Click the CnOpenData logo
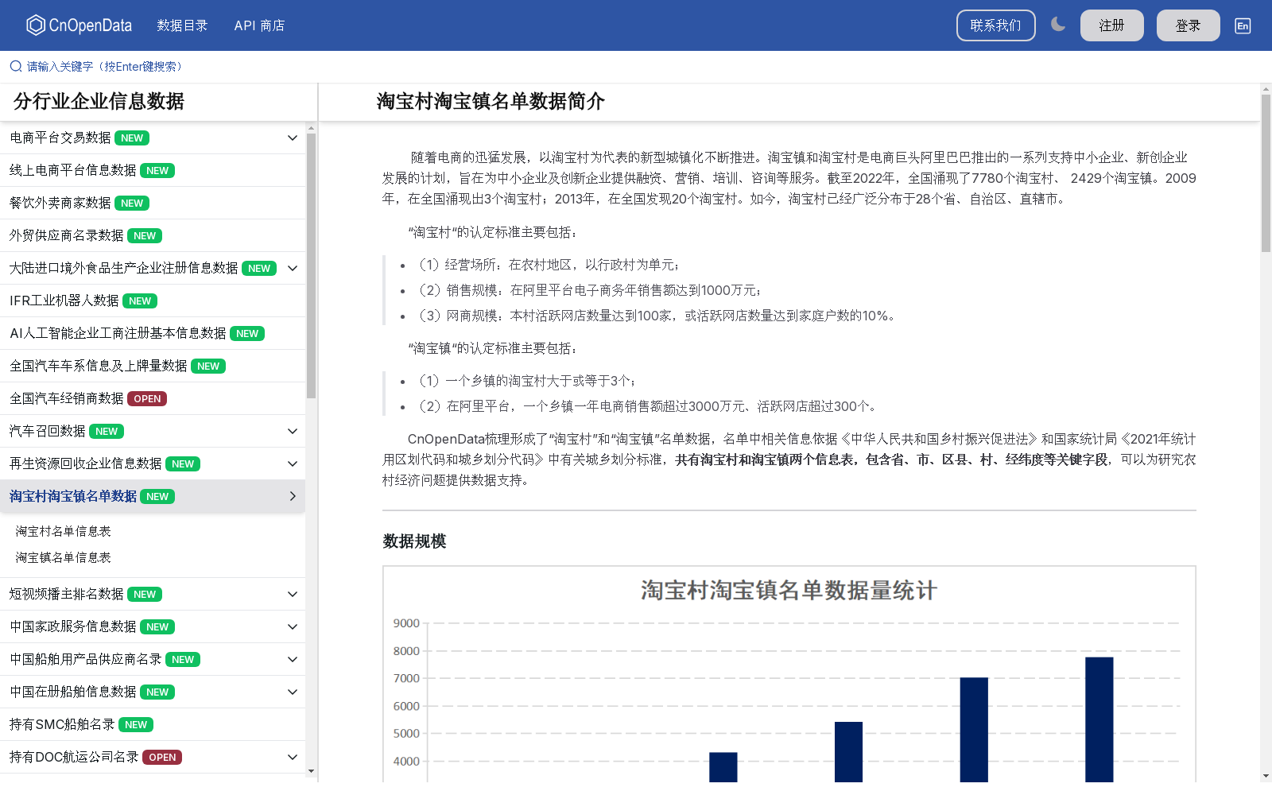The image size is (1272, 795). pos(79,25)
